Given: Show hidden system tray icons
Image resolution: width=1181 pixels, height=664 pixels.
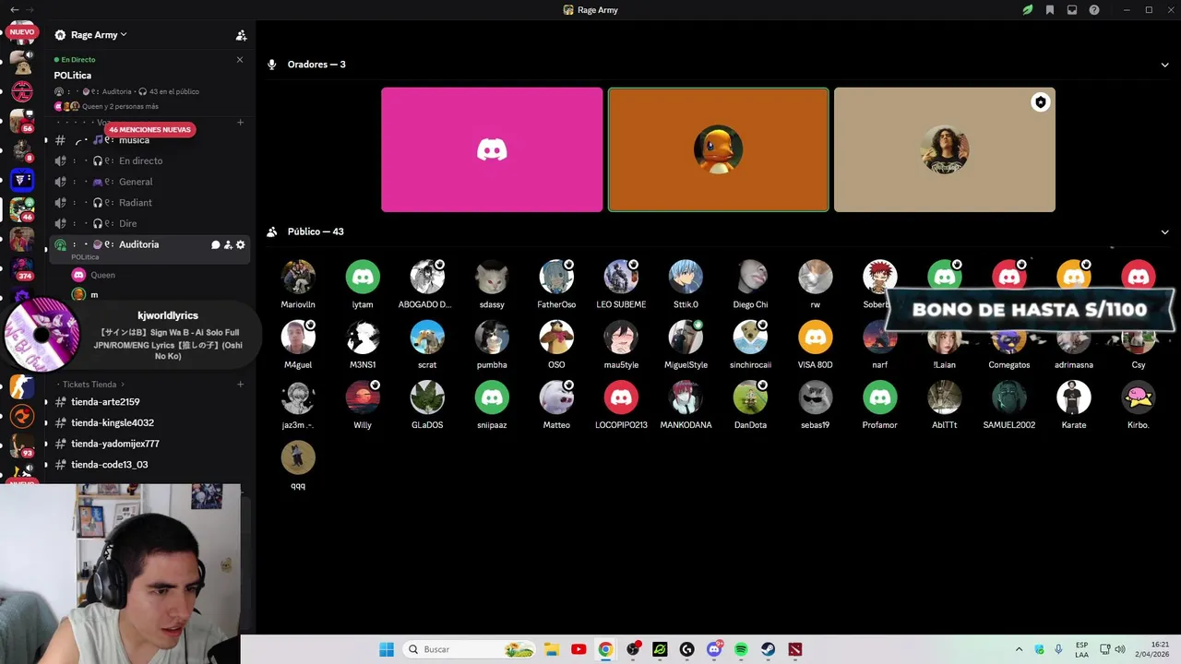Looking at the screenshot, I should (1019, 649).
